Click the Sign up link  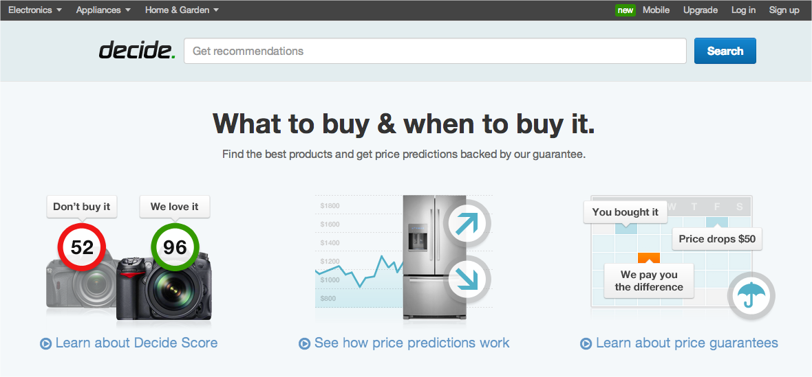(x=784, y=10)
